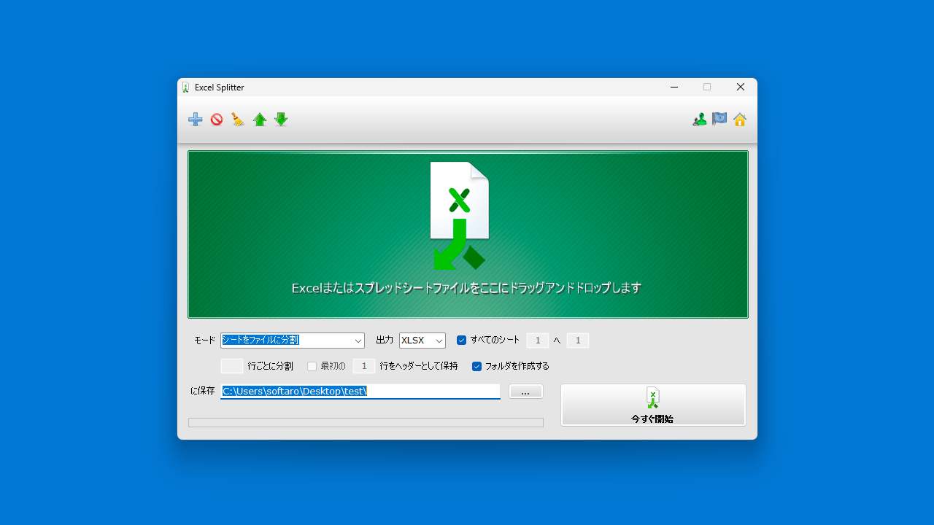934x525 pixels.
Task: Click the 行ごとに分割 rows count field
Action: click(232, 366)
